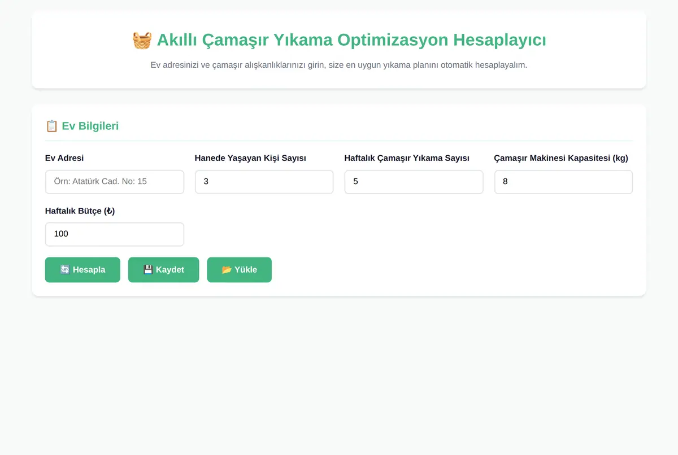This screenshot has width=678, height=455.
Task: Click the Haftalık Bütçe (₺) label
Action: (80, 211)
